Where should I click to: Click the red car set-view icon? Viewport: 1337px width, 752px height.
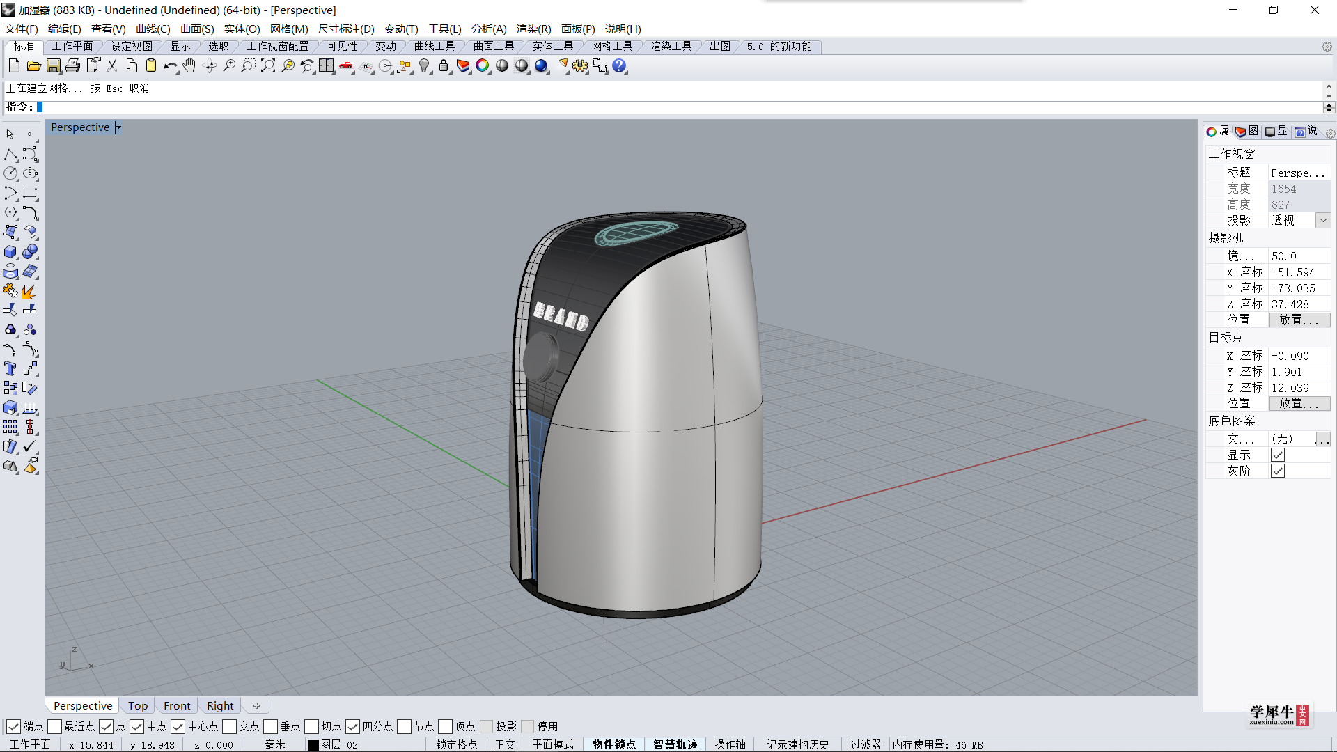pos(346,66)
